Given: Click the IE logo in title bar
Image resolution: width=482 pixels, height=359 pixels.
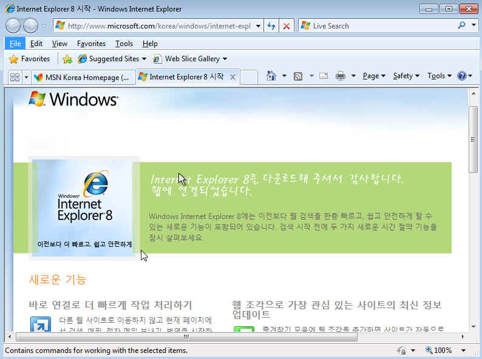Looking at the screenshot, I should click(10, 8).
